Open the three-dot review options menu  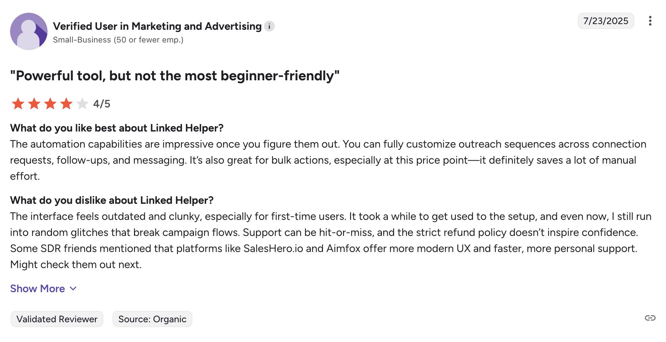pos(650,21)
